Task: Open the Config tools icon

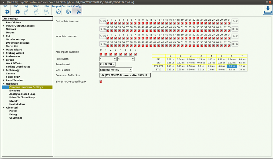Action: pos(79,12)
